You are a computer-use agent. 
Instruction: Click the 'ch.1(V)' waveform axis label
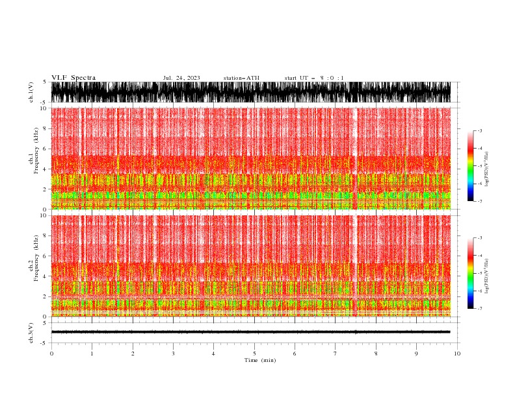click(x=31, y=92)
